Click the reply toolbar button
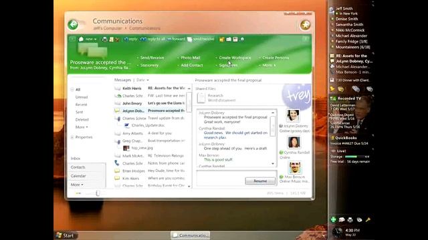Viewport: 428px width, 240px height. click(131, 39)
